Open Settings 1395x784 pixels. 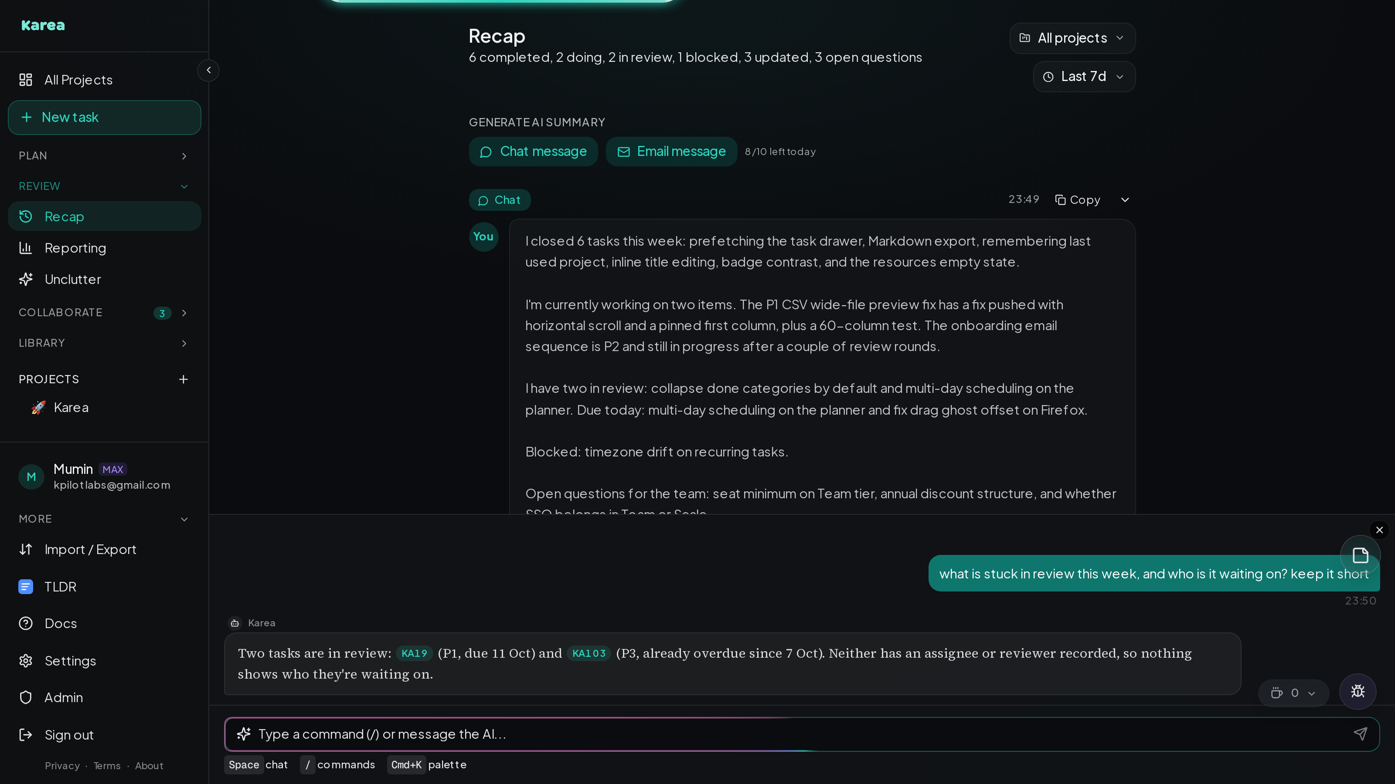[105, 661]
